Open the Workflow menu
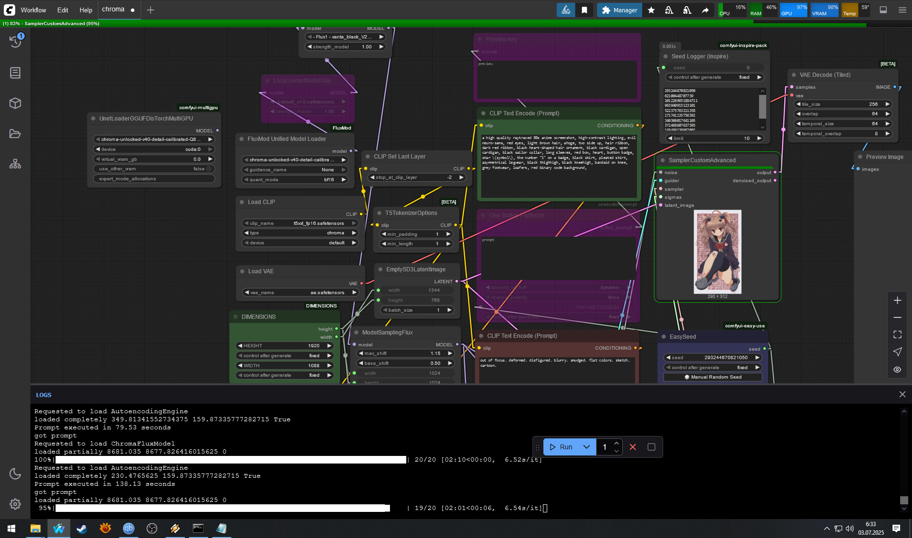The height and width of the screenshot is (538, 912). pyautogui.click(x=33, y=10)
